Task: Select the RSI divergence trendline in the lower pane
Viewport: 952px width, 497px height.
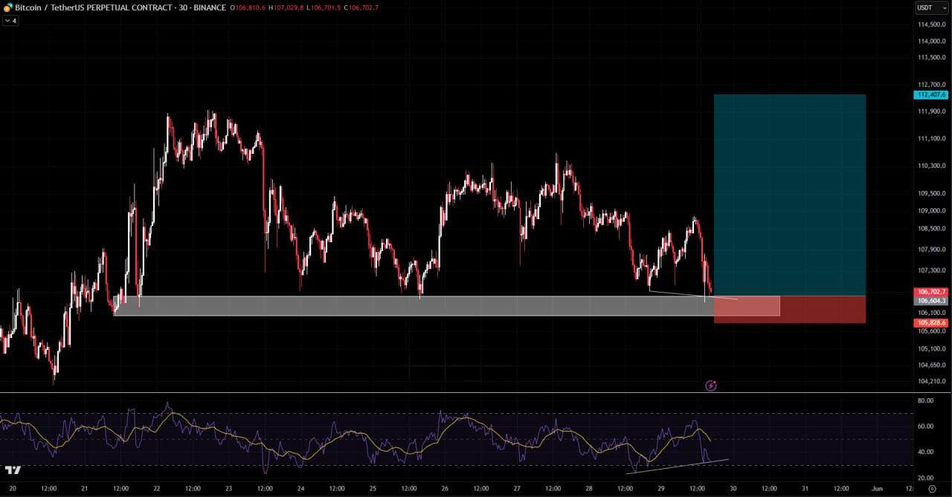Action: (678, 467)
